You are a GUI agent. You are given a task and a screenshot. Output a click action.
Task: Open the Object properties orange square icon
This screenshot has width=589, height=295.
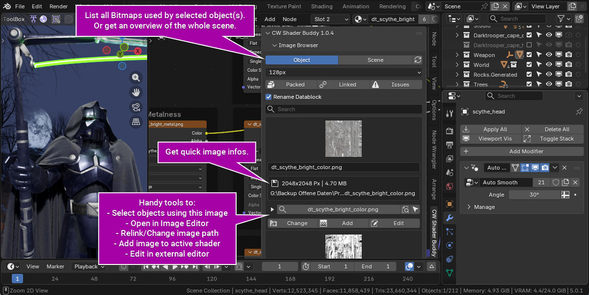click(x=450, y=204)
